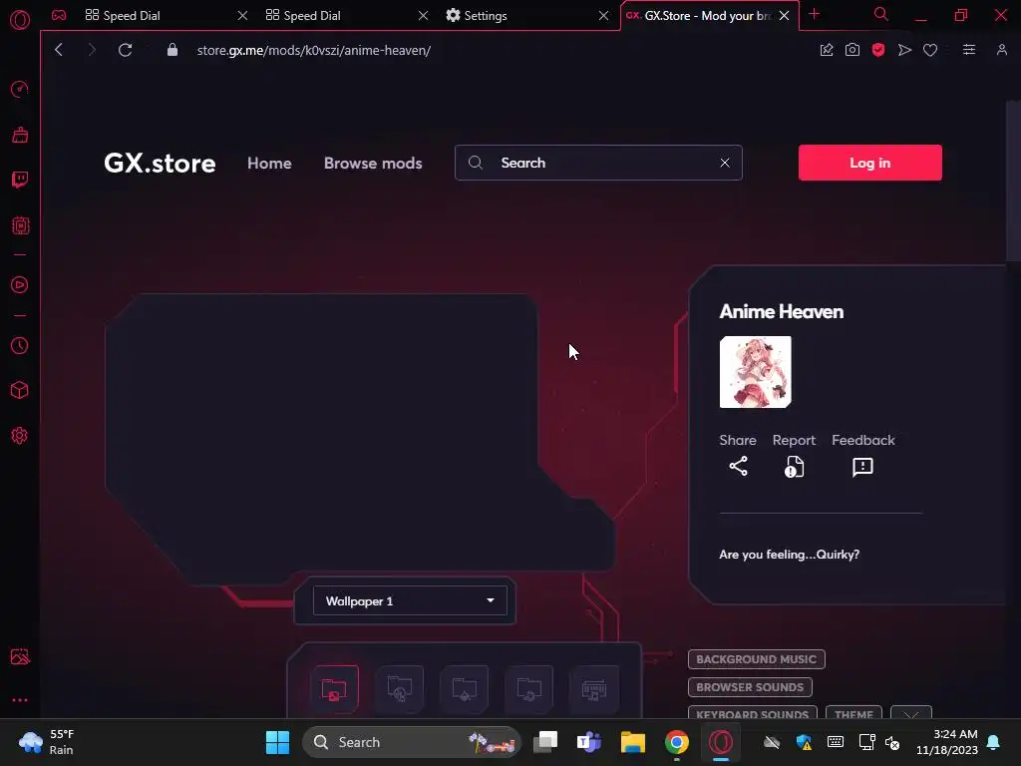Open the send/flow arrow icon

(x=904, y=50)
